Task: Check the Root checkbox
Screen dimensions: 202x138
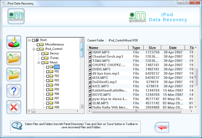Action: pyautogui.click(x=33, y=40)
